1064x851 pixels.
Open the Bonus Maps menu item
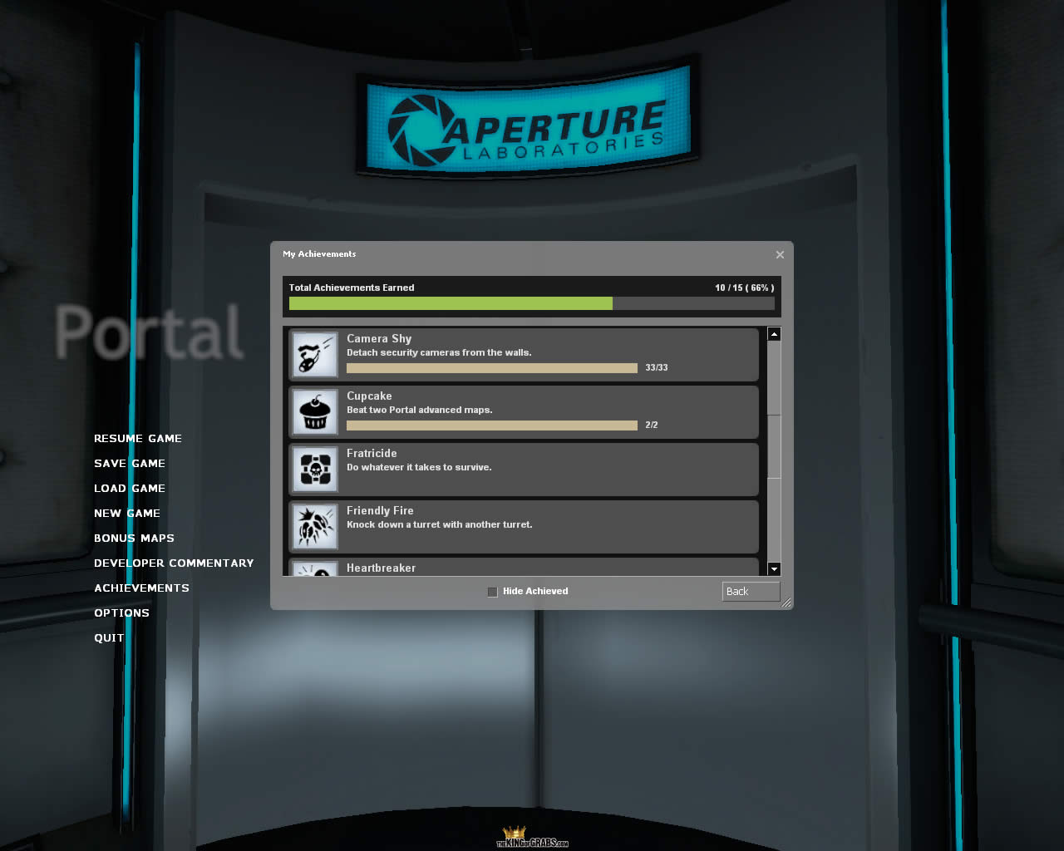134,539
